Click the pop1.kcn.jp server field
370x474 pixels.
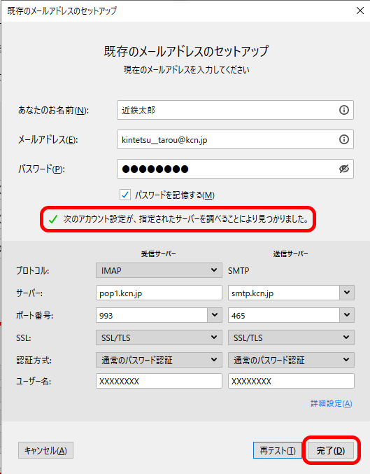tap(159, 293)
